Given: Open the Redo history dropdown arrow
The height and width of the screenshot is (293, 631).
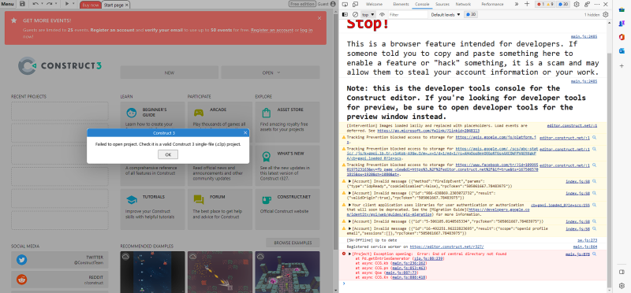Looking at the screenshot, I should (55, 4).
